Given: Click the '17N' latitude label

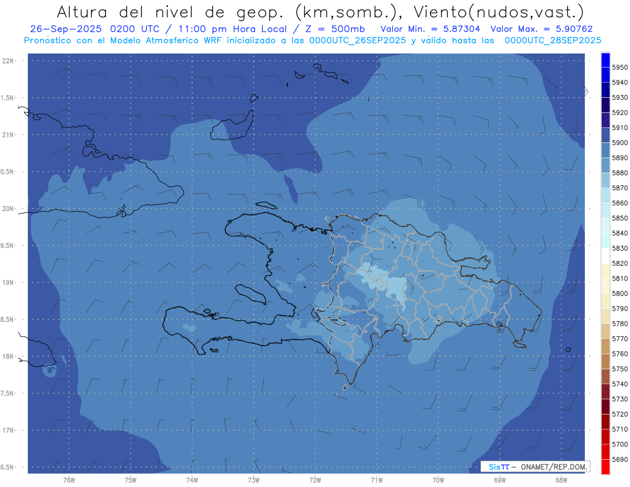Looking at the screenshot, I should 8,430.
